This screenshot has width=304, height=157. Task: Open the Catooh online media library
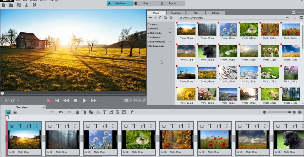[298, 13]
